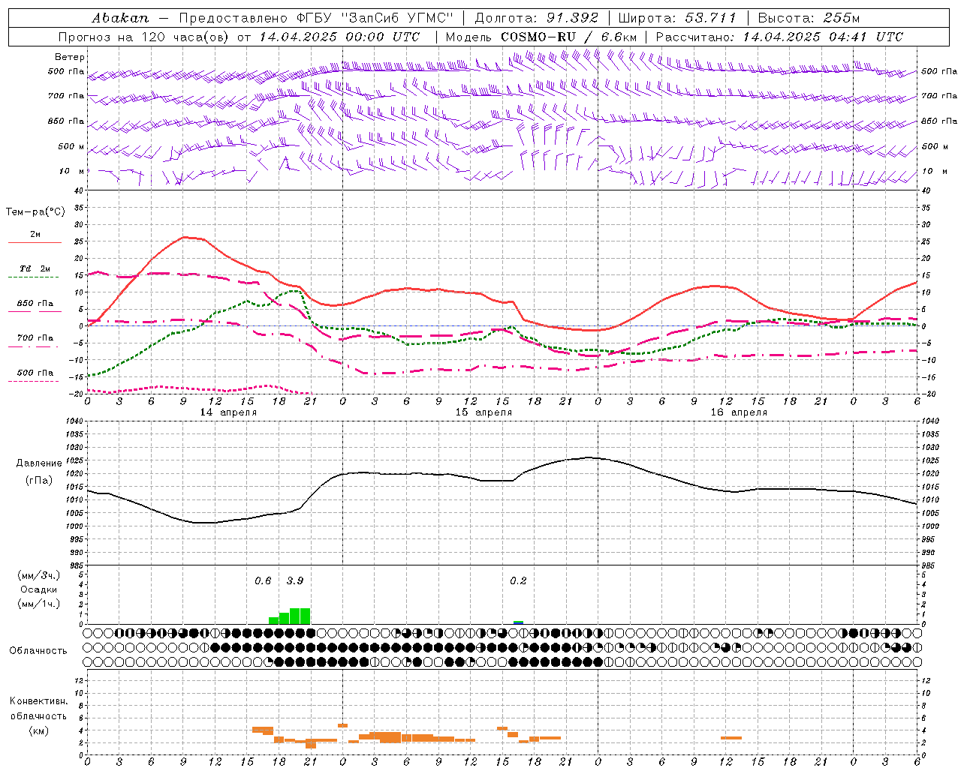The image size is (961, 768).
Task: Click the Давление panel label
Action: pyautogui.click(x=39, y=463)
